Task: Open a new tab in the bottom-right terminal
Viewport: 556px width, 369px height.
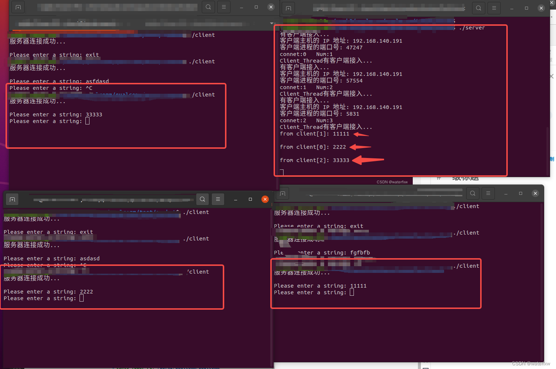Action: tap(283, 193)
